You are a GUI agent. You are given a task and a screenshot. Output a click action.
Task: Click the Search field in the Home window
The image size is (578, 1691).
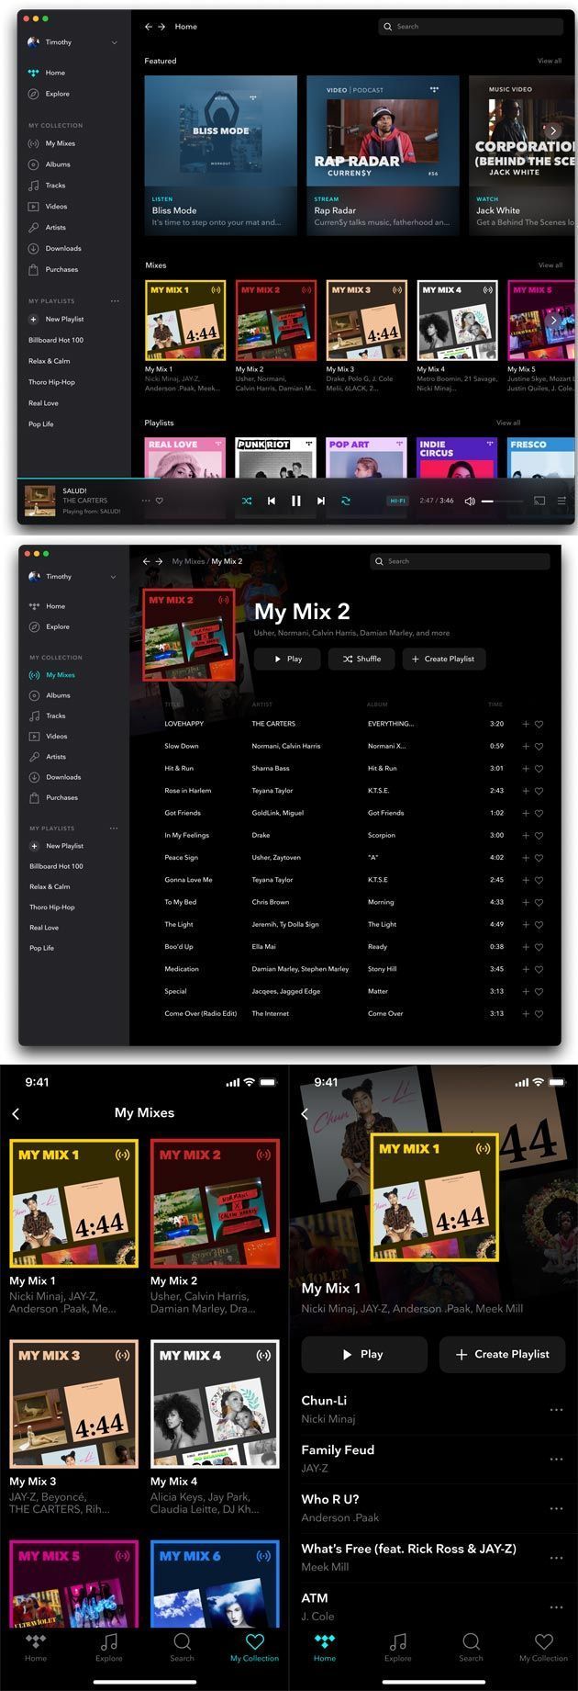pos(472,27)
